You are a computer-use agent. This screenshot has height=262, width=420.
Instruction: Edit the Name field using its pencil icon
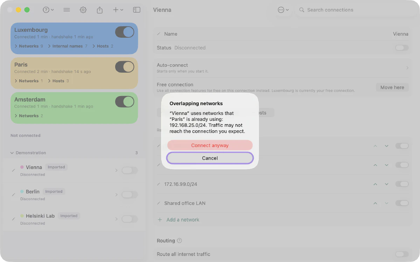coord(159,34)
